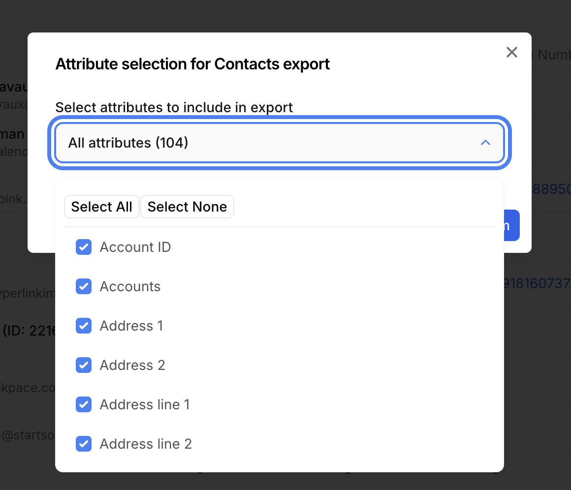Click the 'Address 1' option text
The image size is (571, 490).
click(x=131, y=326)
